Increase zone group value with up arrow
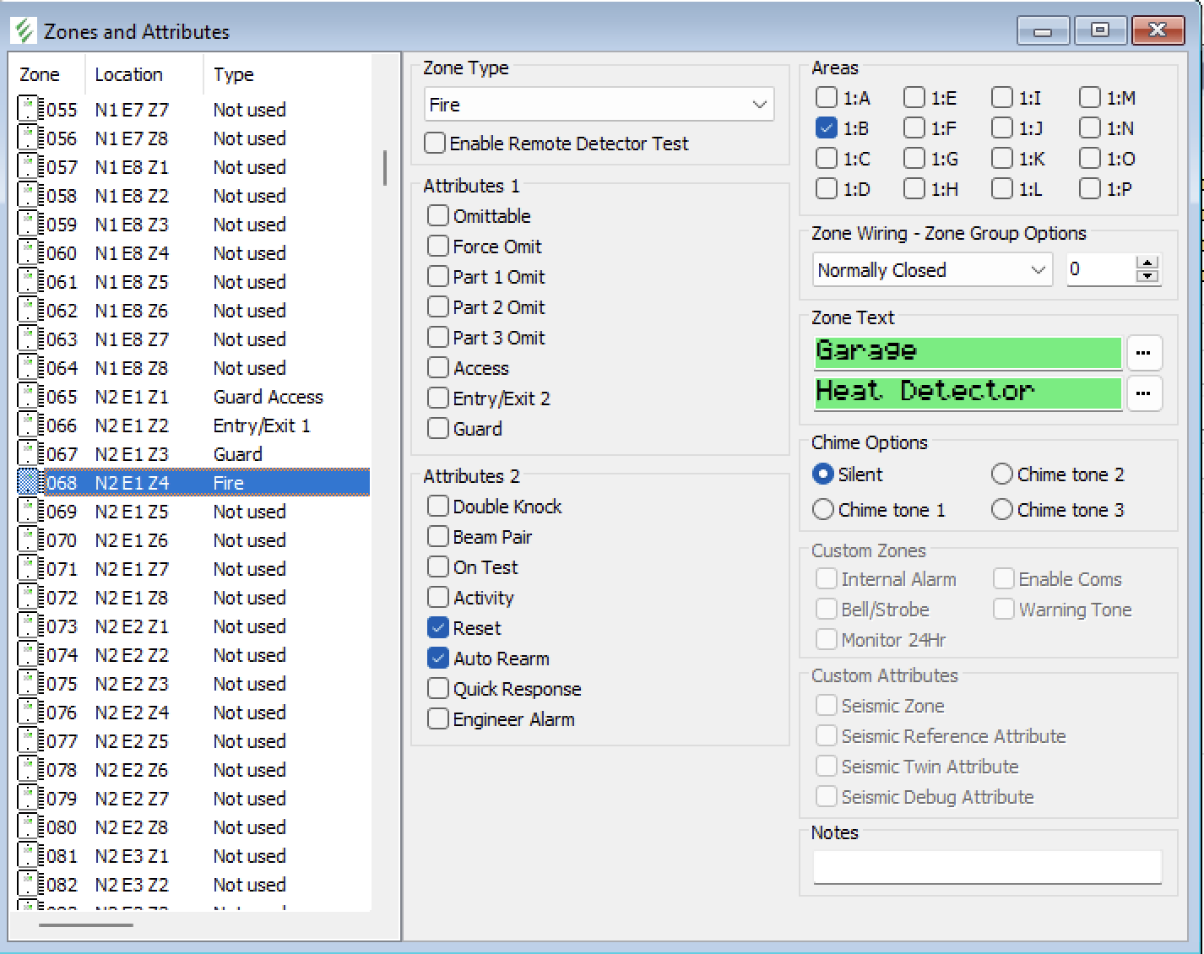 [1147, 263]
